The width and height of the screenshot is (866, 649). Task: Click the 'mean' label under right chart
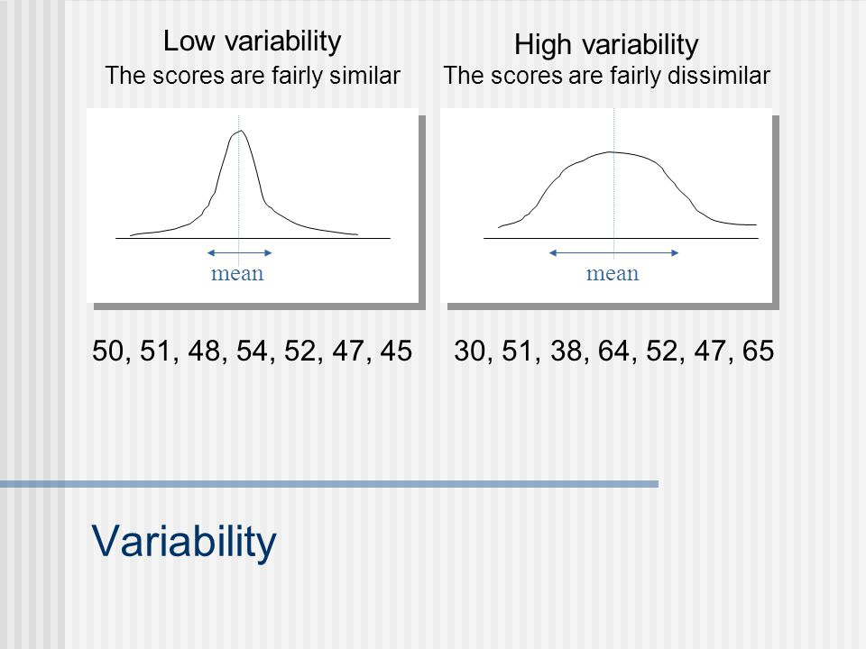click(x=613, y=273)
